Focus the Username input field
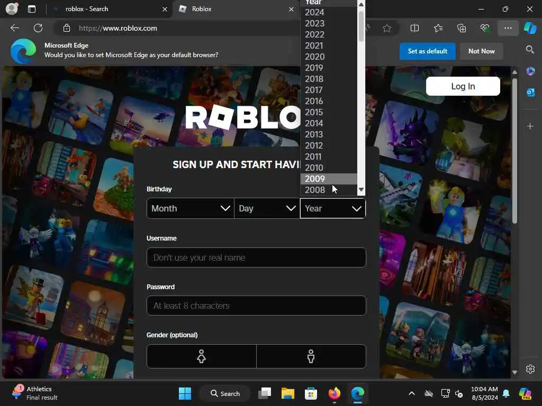The width and height of the screenshot is (542, 406). [x=256, y=257]
